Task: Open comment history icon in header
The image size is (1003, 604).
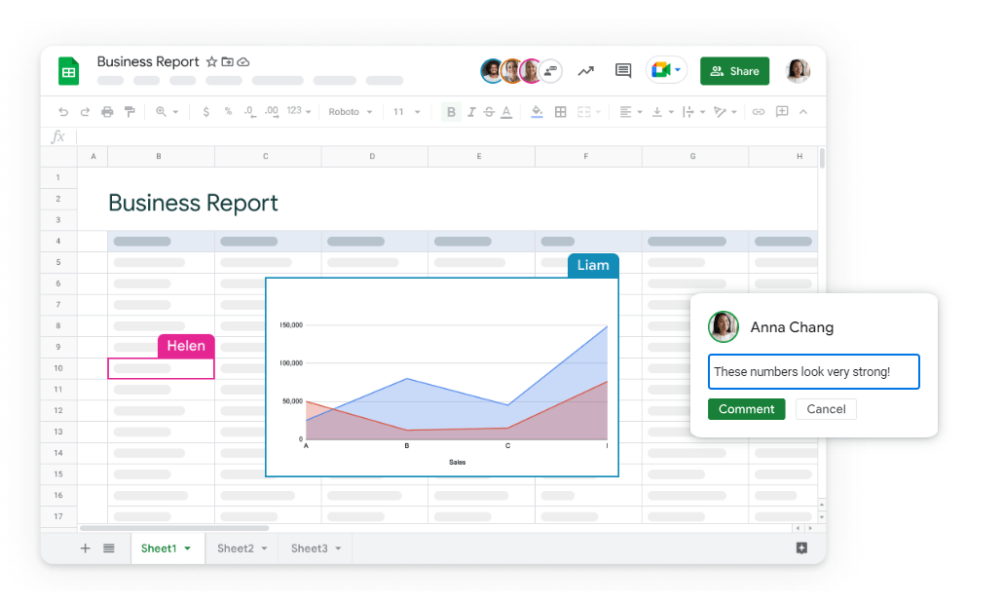Action: (x=623, y=71)
